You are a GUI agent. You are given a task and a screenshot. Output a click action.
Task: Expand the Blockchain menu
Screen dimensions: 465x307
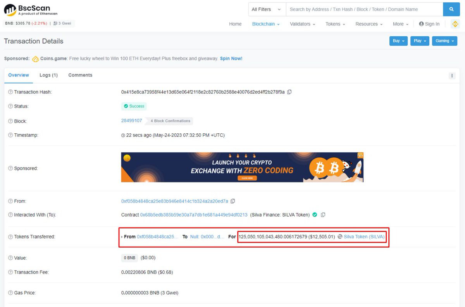(x=266, y=24)
